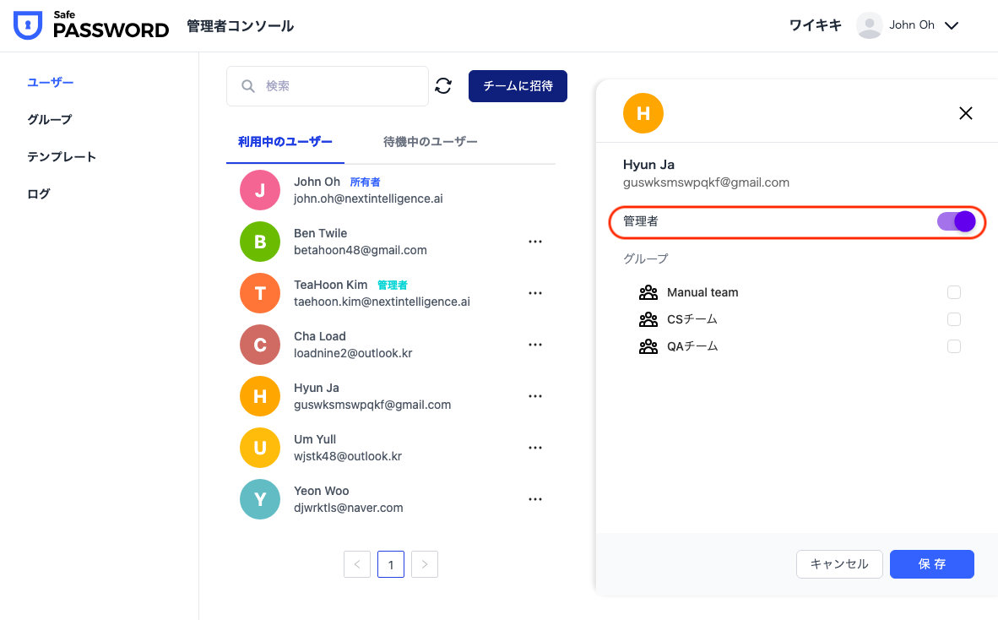998x620 pixels.
Task: Check the Manual team checkbox
Action: click(x=954, y=292)
